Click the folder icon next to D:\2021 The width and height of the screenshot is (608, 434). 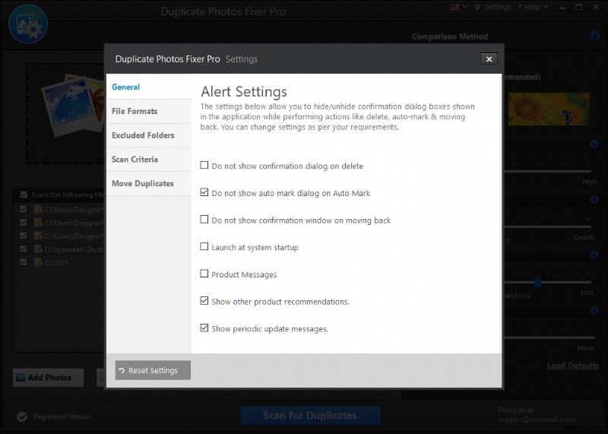click(37, 262)
